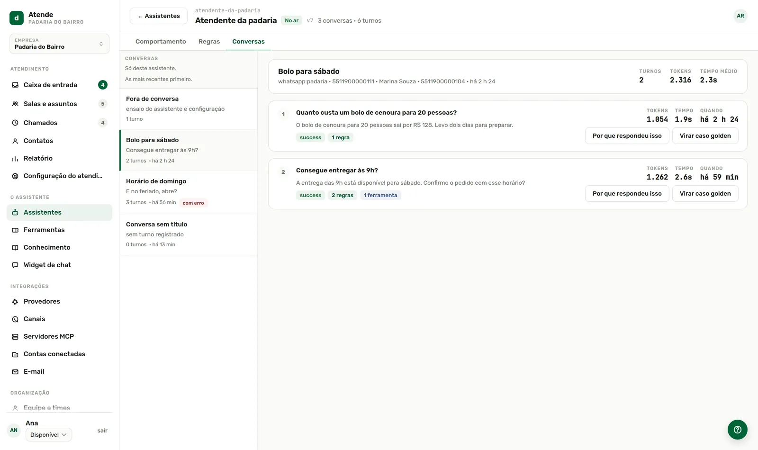
Task: Select the Conversas tab
Action: pos(248,42)
